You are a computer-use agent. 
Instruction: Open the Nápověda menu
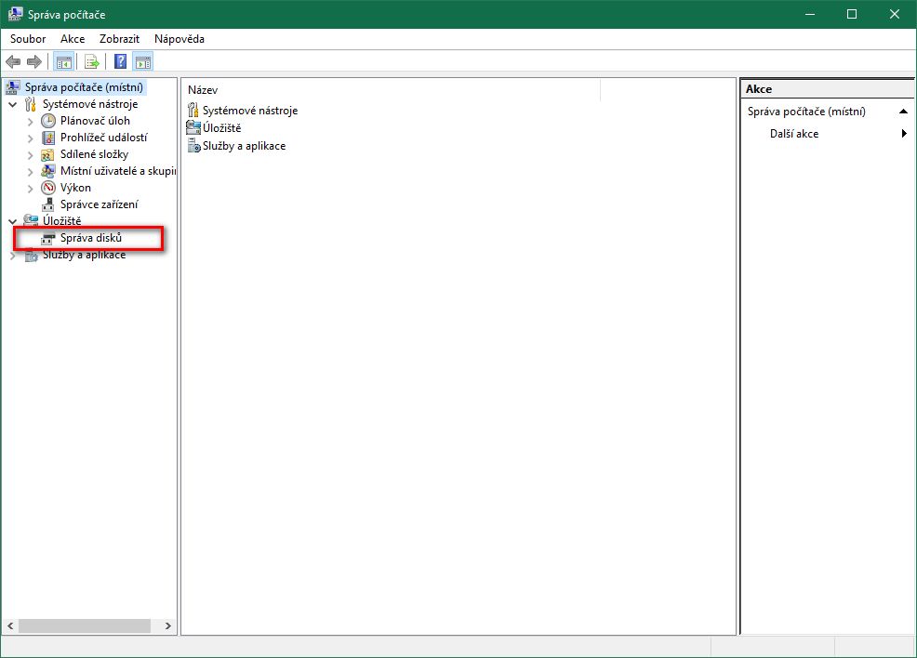pos(179,39)
